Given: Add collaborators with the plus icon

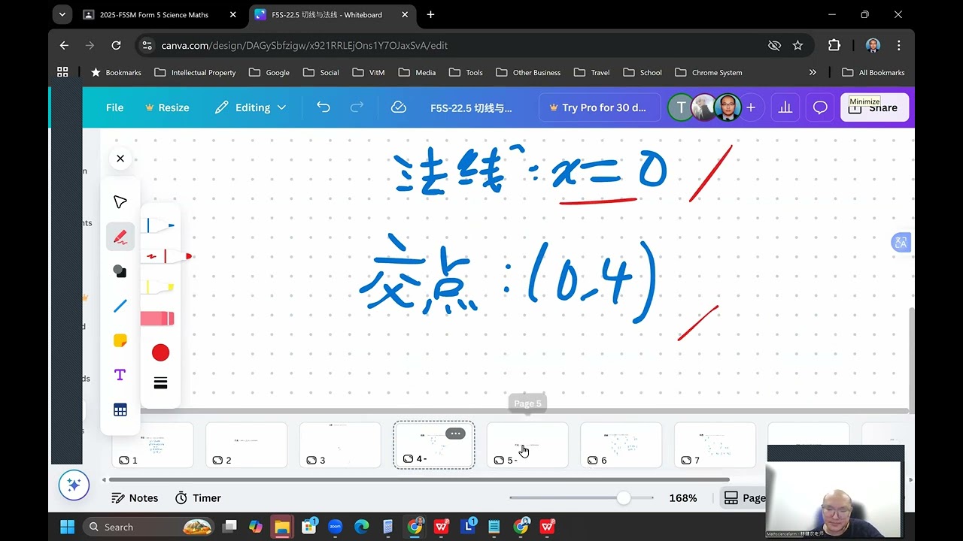Looking at the screenshot, I should click(x=751, y=107).
